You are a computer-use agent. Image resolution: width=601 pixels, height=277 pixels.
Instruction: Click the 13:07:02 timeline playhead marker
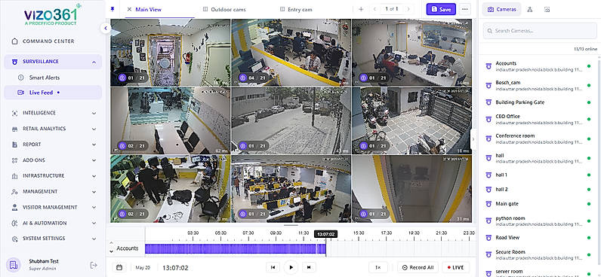[325, 234]
